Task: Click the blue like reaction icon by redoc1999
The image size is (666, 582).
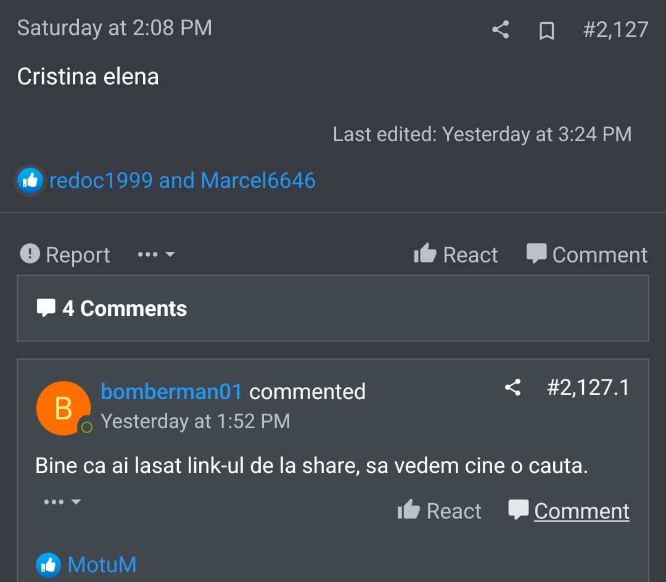Action: tap(31, 180)
